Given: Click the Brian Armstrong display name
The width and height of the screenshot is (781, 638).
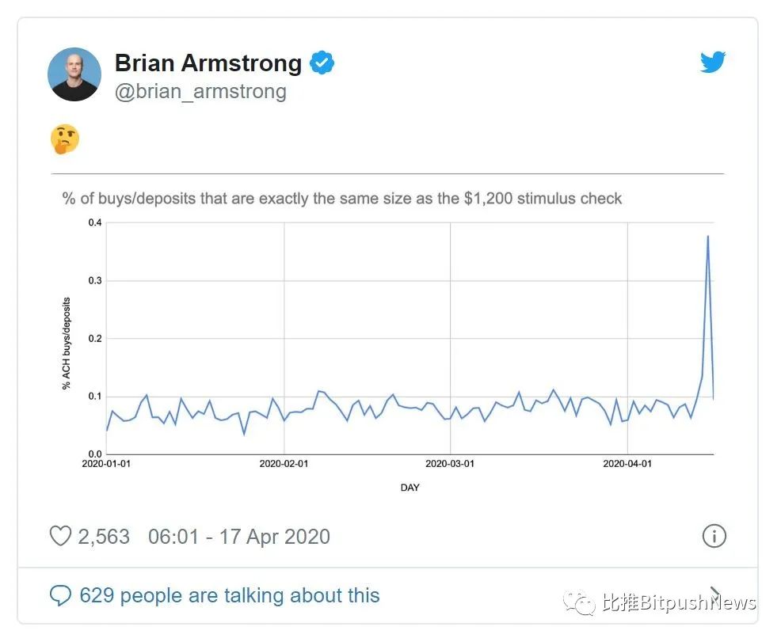Looking at the screenshot, I should pos(208,63).
